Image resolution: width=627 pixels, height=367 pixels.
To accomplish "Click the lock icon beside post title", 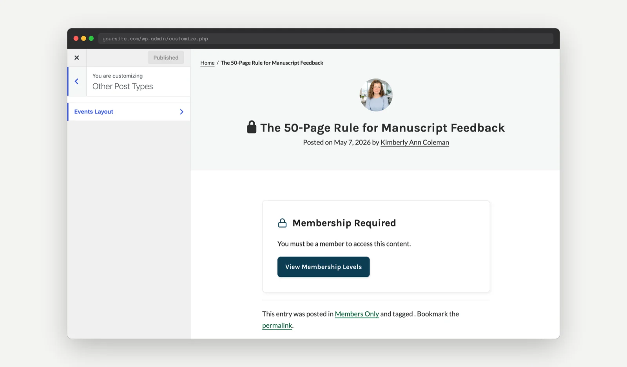I will [x=252, y=127].
